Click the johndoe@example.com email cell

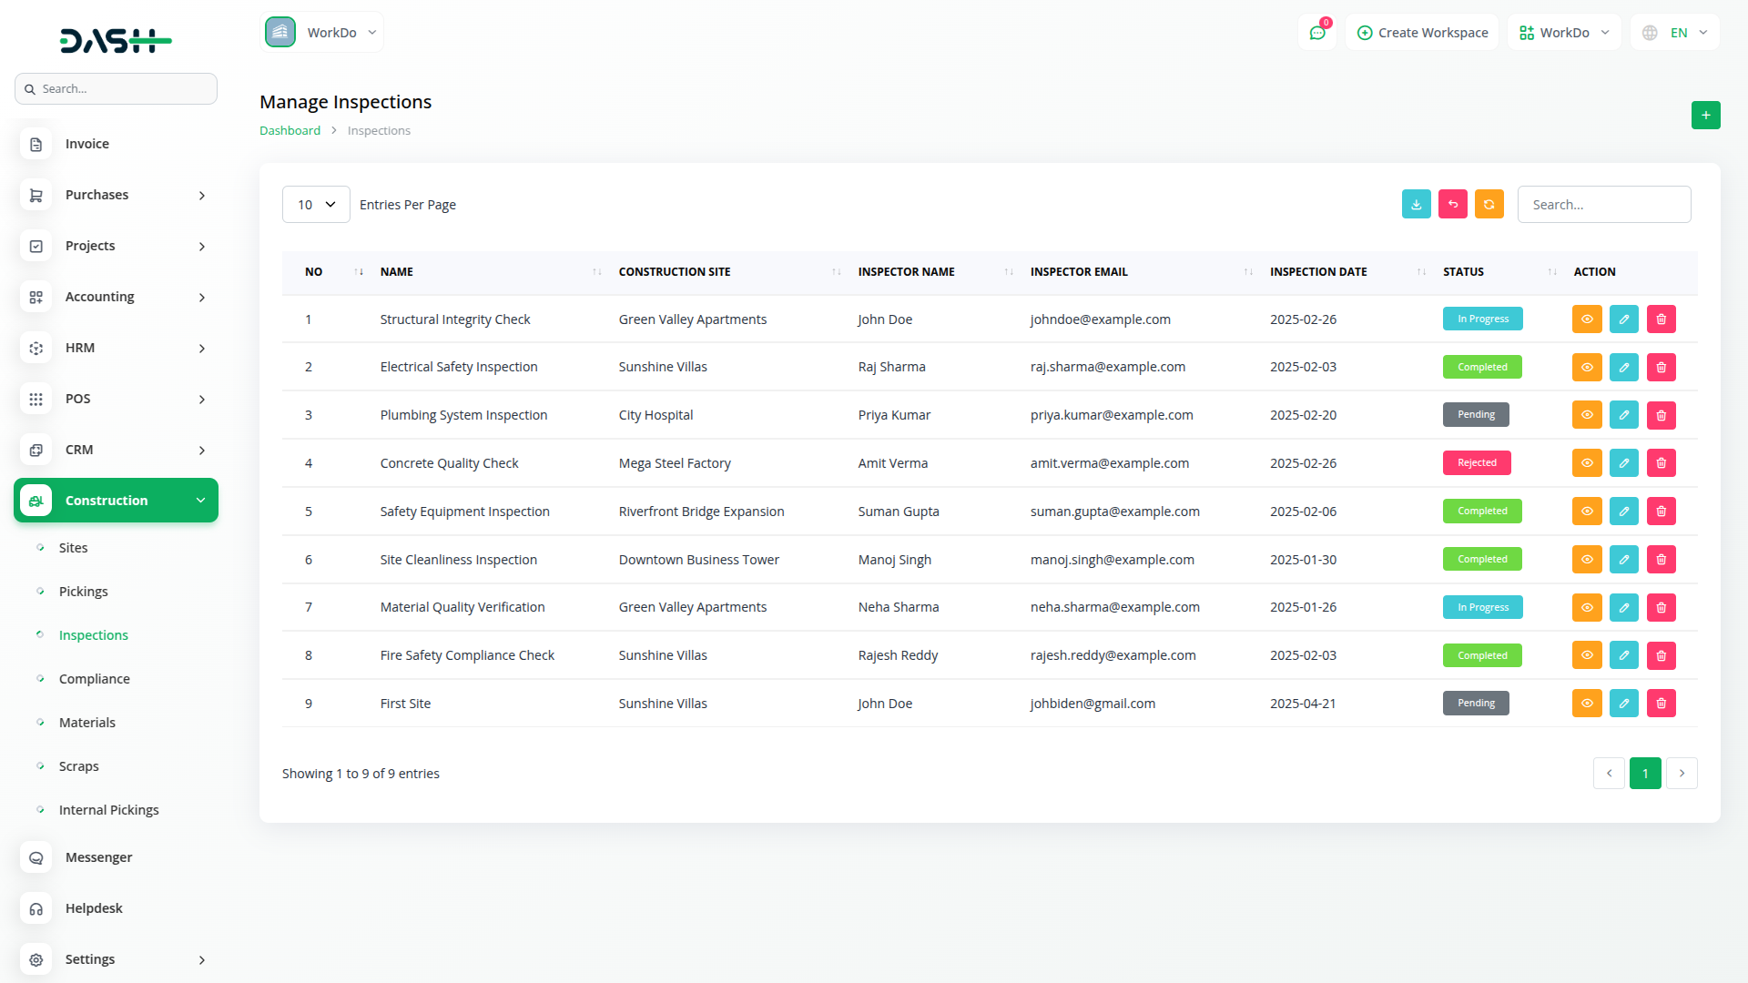click(x=1101, y=319)
